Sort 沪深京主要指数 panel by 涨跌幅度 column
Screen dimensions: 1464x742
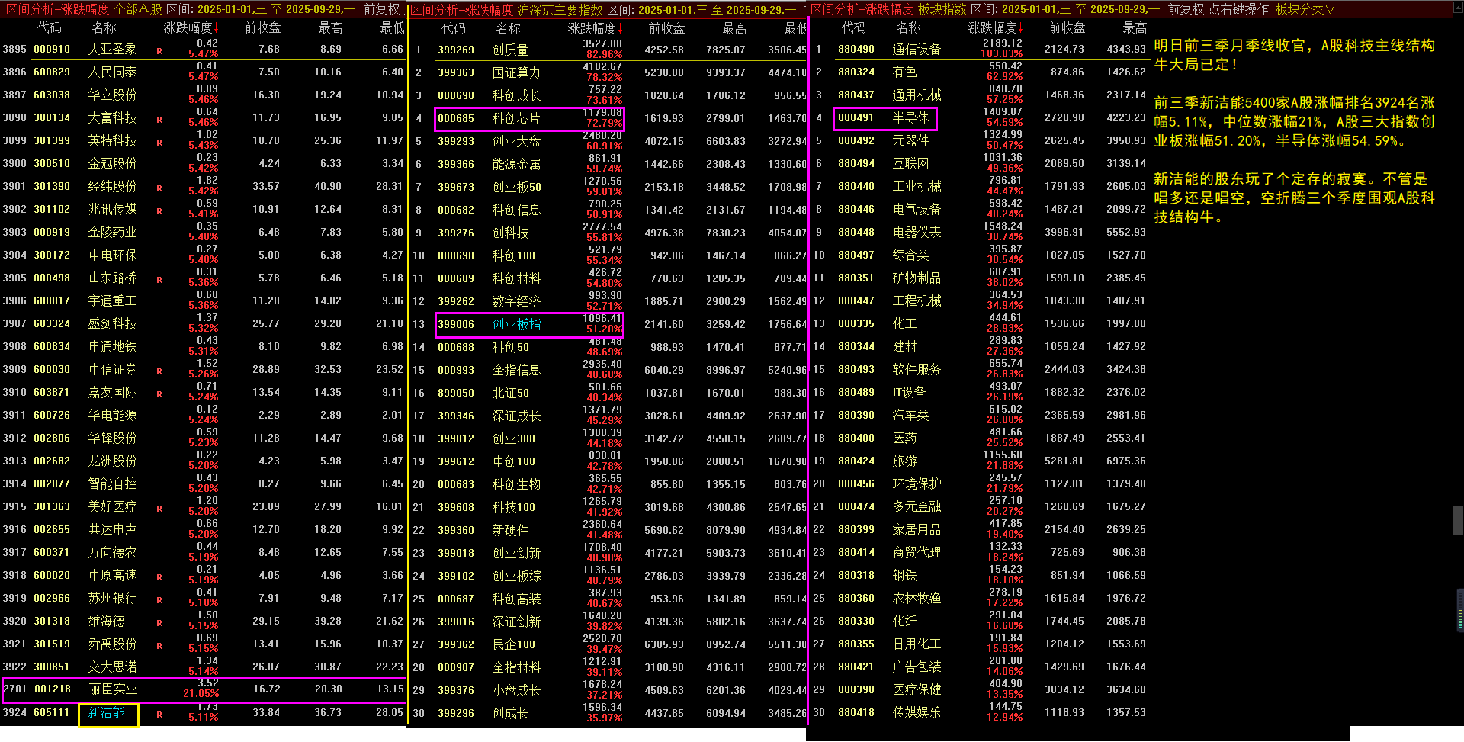[595, 28]
